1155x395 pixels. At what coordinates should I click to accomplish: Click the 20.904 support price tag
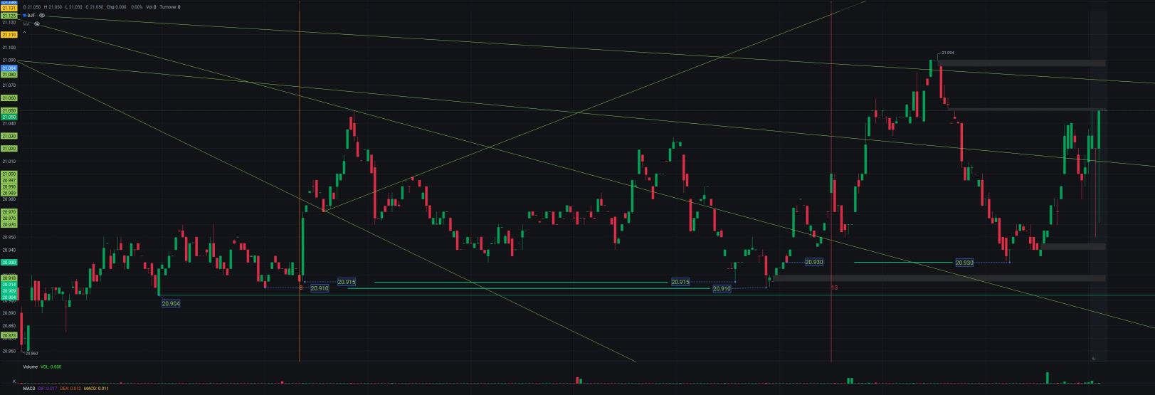pyautogui.click(x=171, y=303)
